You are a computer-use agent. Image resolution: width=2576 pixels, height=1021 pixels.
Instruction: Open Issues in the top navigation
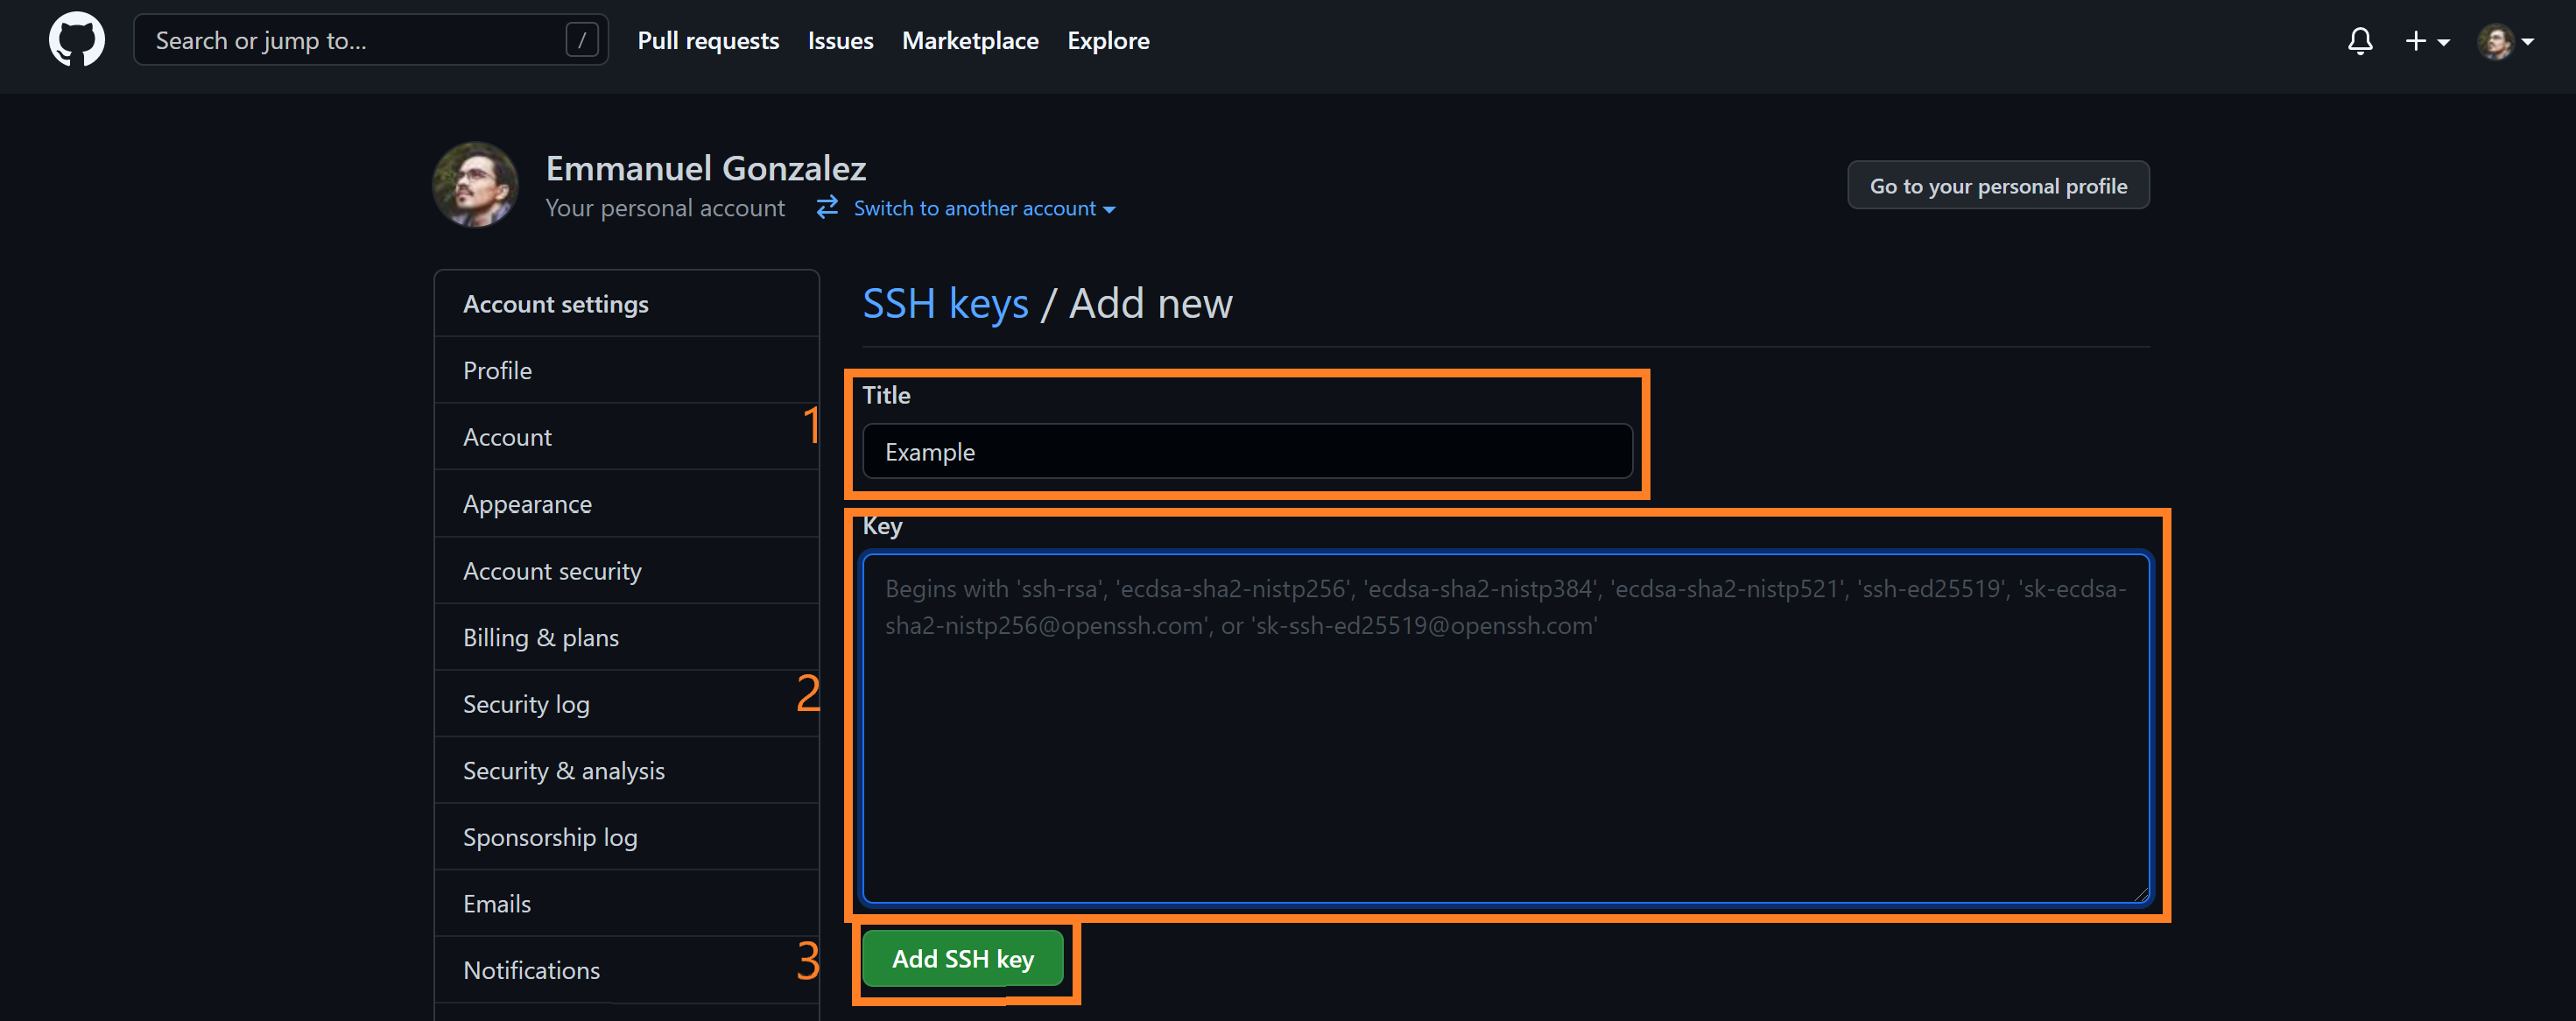click(840, 41)
